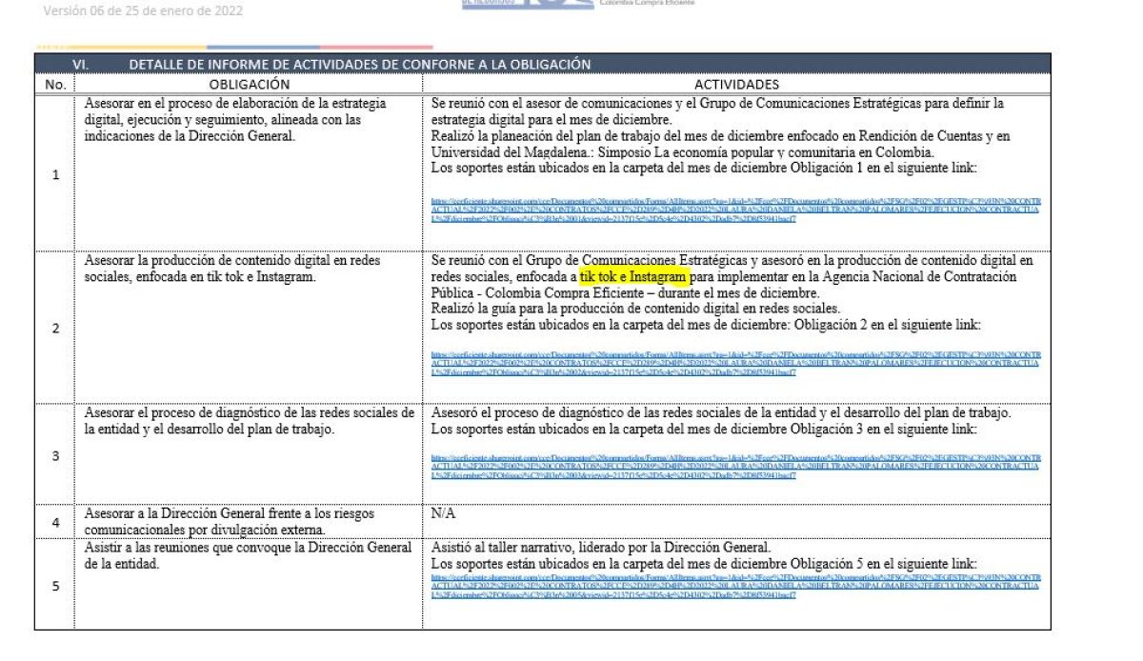Select row number 2 cell
Viewport: 1143px width, 661px height.
[55, 328]
